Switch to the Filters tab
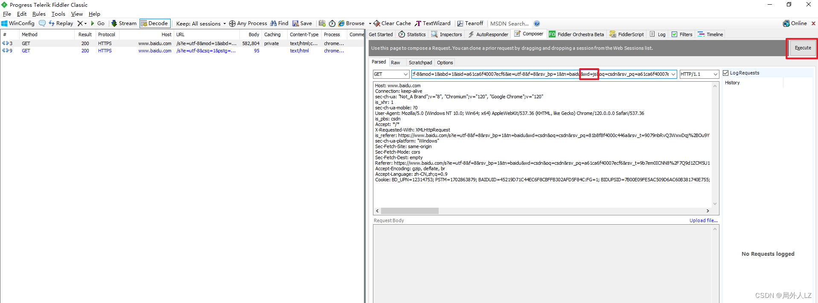Image resolution: width=818 pixels, height=303 pixels. pyautogui.click(x=682, y=34)
